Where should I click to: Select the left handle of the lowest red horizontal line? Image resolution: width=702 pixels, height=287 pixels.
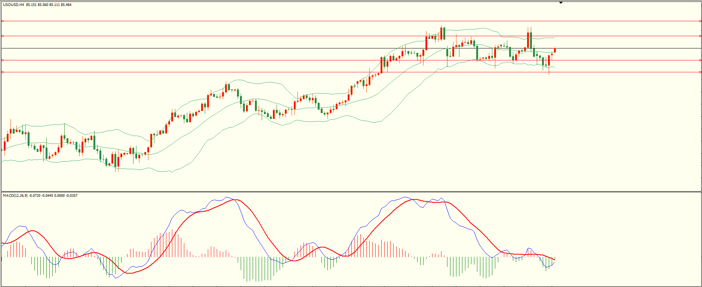[3, 72]
